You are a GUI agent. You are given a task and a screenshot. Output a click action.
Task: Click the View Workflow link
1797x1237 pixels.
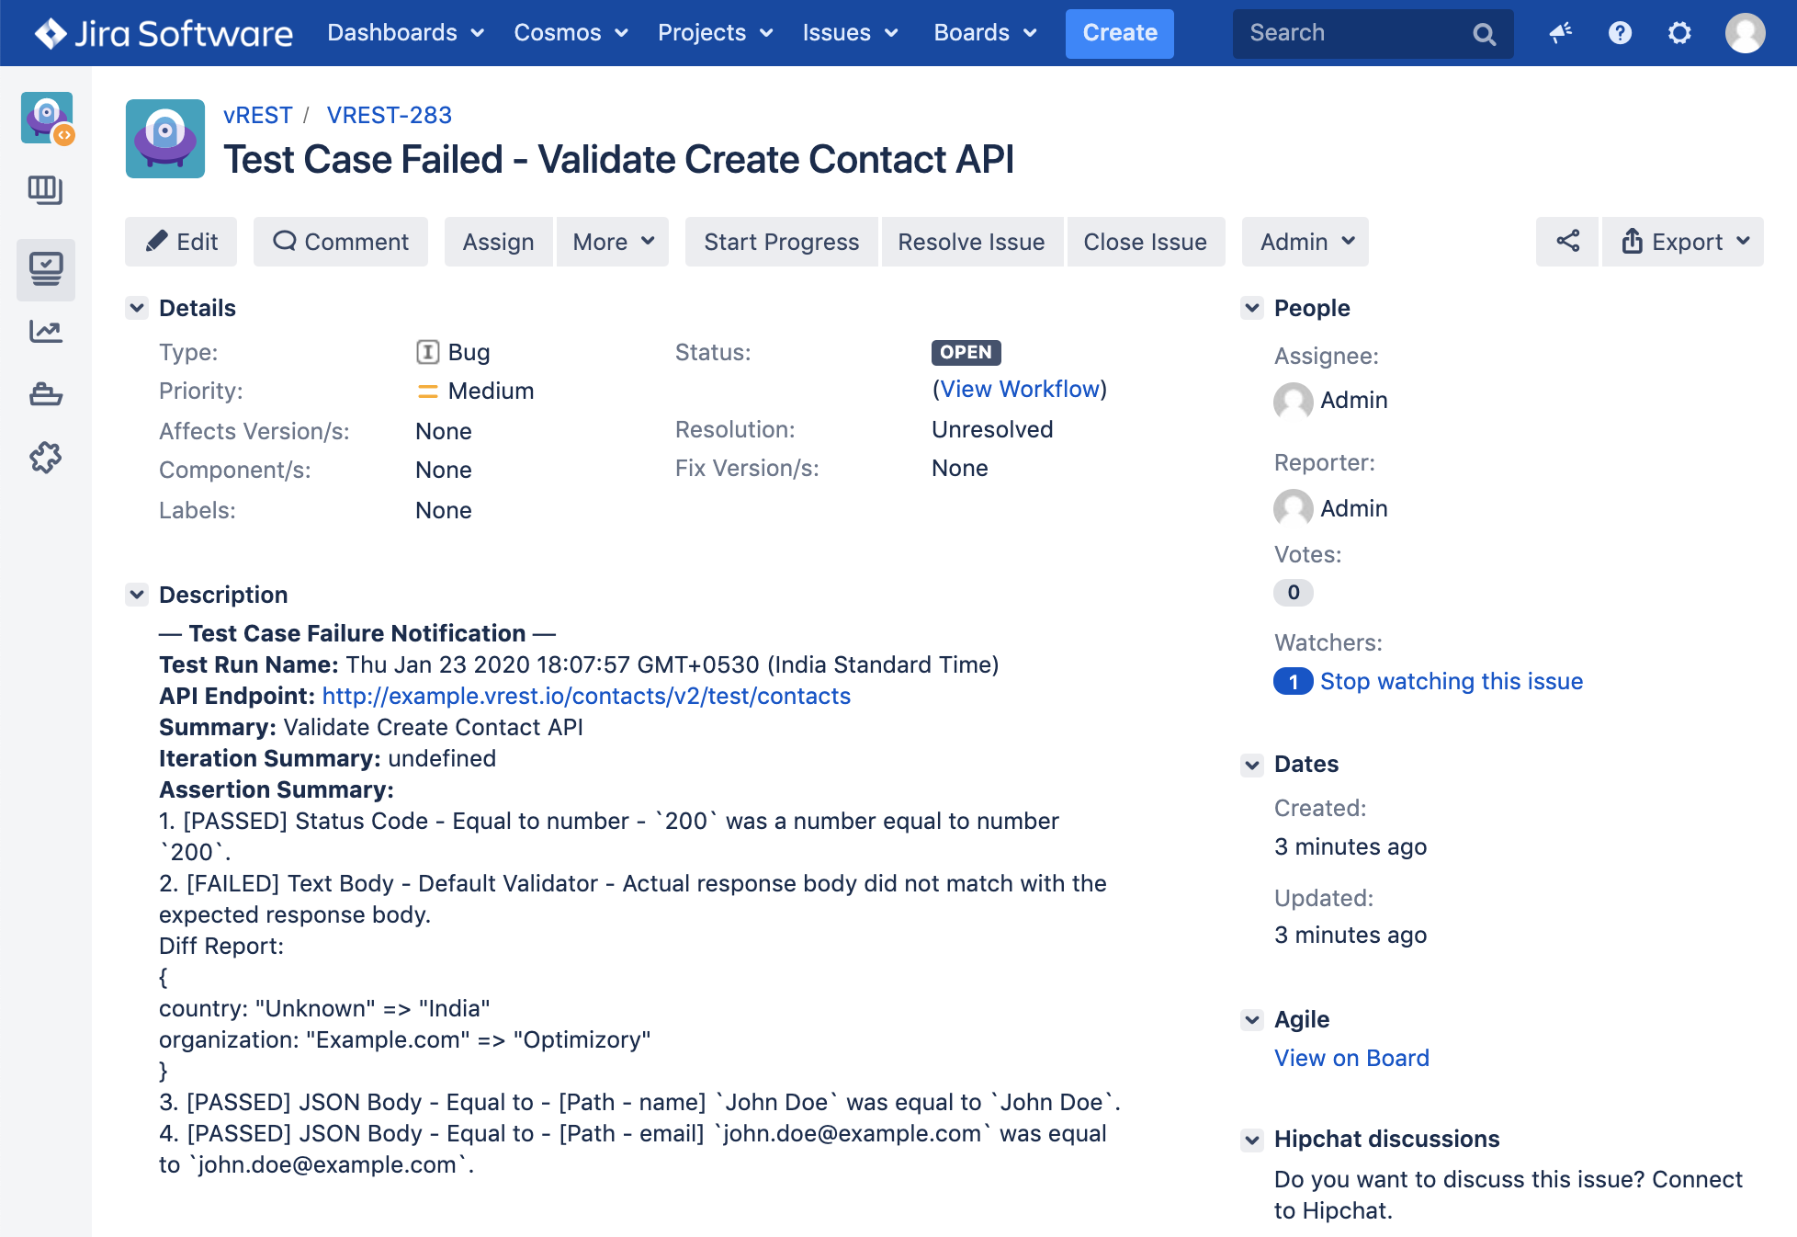click(1020, 389)
